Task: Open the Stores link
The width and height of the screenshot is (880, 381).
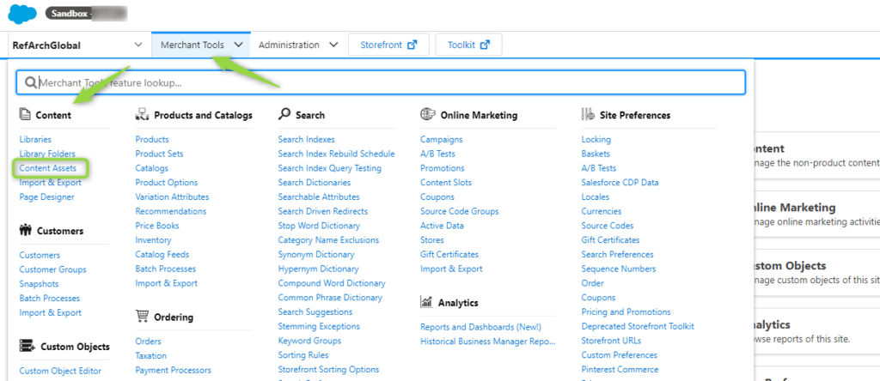Action: coord(431,239)
